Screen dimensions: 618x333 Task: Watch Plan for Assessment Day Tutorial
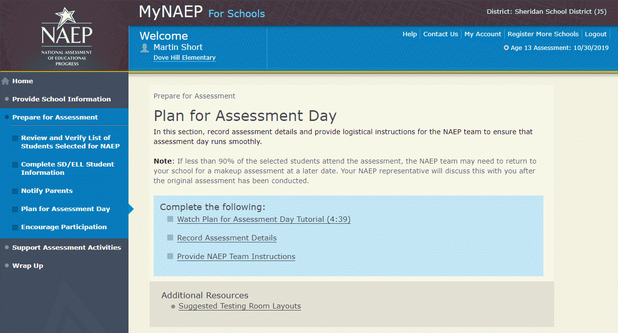264,219
